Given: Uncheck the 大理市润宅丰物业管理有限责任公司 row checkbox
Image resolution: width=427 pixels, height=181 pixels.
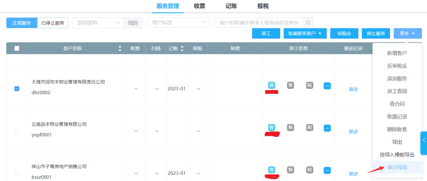Looking at the screenshot, I should tap(17, 89).
